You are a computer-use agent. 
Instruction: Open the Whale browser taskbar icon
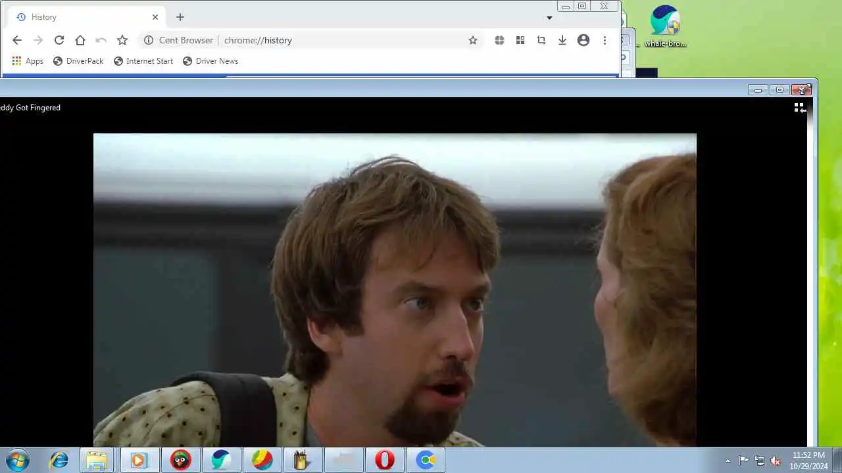(x=221, y=460)
